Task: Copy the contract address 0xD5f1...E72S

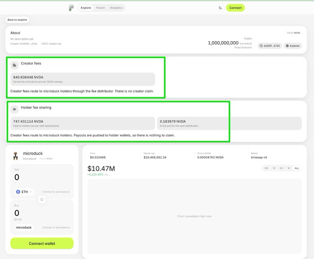Action: tap(270, 46)
